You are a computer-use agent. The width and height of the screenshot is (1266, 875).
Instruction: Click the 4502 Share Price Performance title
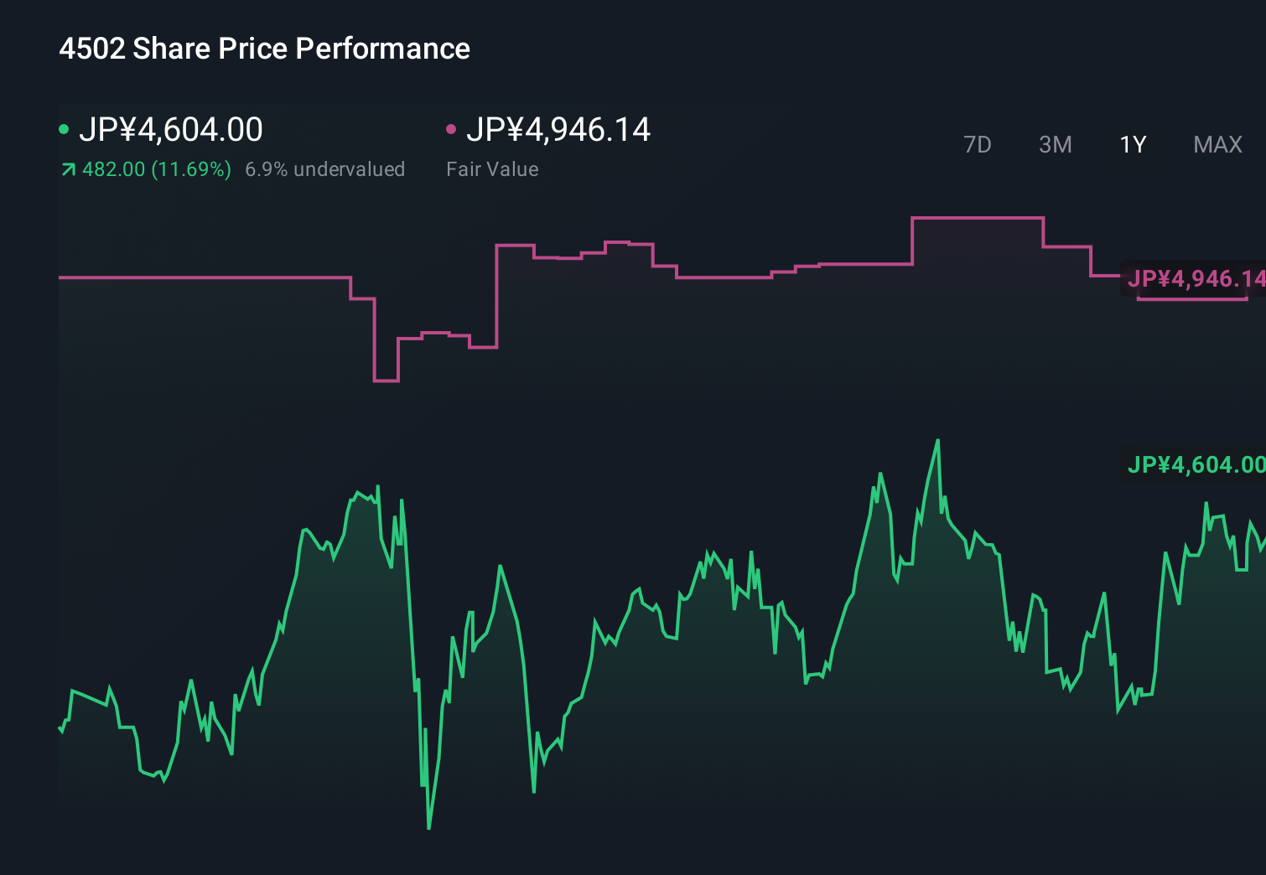(x=263, y=49)
